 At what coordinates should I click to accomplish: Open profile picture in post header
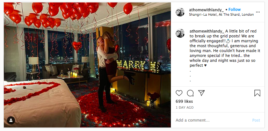coord(180,12)
